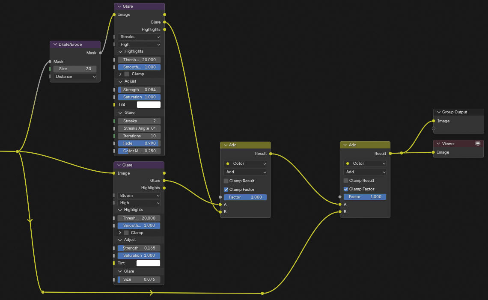488x300 pixels.
Task: Open the Distance dropdown in Dilate/Erode node
Action: tap(75, 77)
